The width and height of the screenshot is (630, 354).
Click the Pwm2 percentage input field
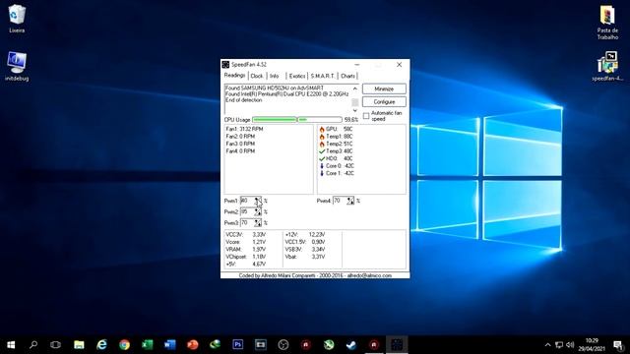(x=247, y=211)
